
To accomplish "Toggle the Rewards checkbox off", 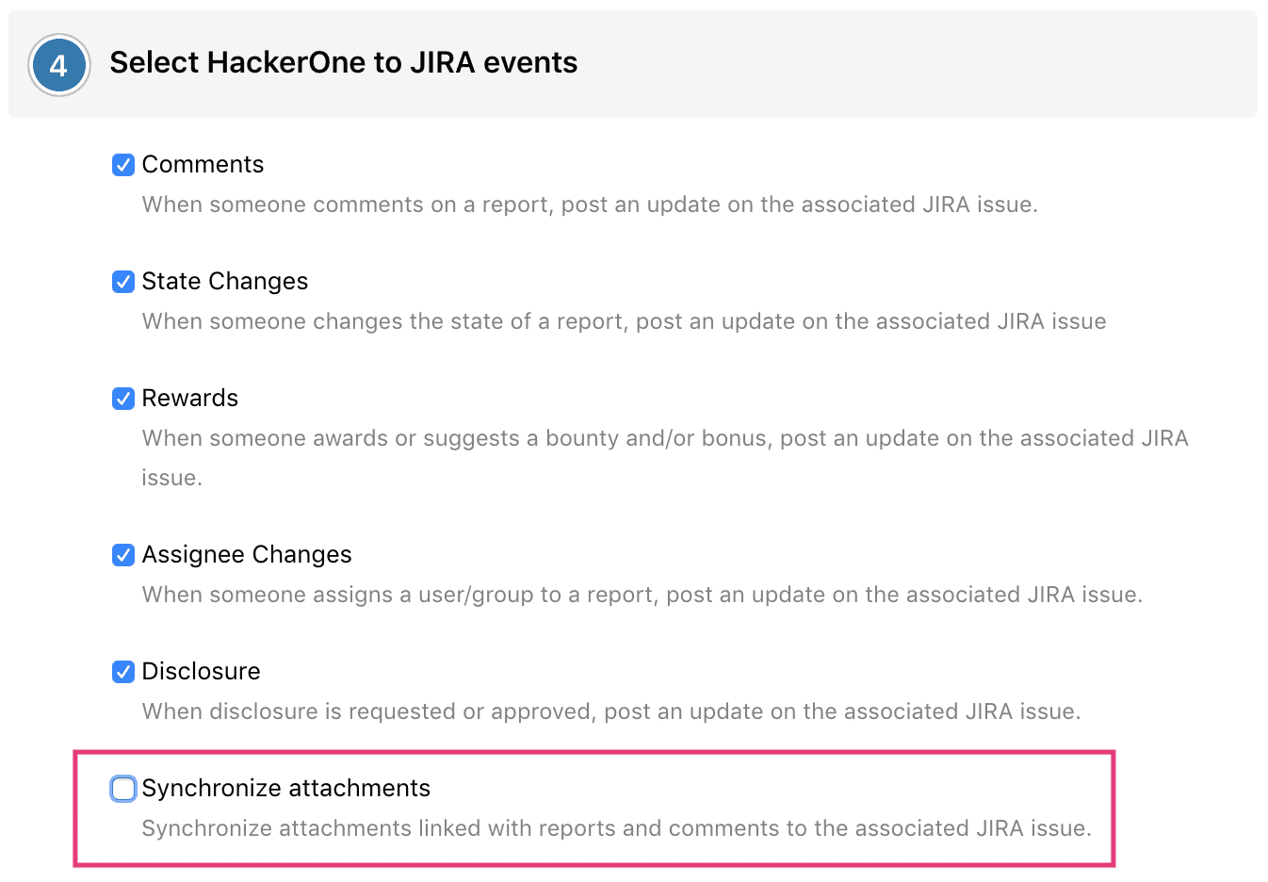I will (123, 399).
